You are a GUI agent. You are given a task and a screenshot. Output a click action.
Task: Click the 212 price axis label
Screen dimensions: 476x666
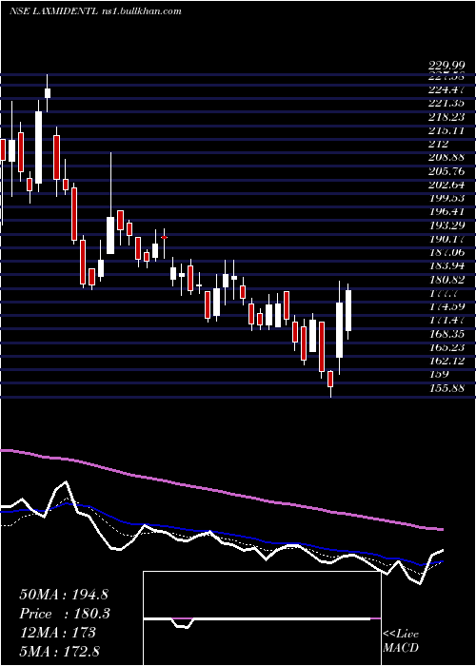pyautogui.click(x=438, y=144)
